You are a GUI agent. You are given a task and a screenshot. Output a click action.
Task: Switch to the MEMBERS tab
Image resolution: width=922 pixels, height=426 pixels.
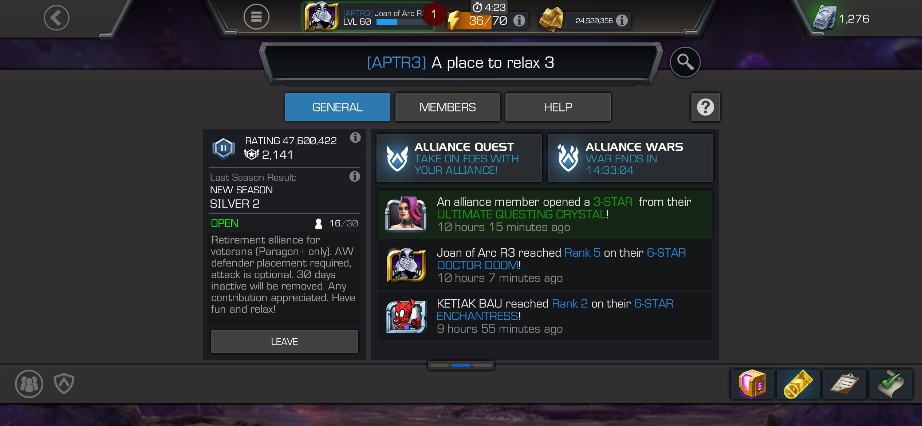pyautogui.click(x=448, y=107)
